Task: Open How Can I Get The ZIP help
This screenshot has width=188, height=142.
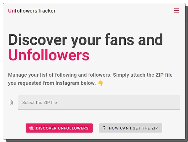Action: click(x=130, y=128)
